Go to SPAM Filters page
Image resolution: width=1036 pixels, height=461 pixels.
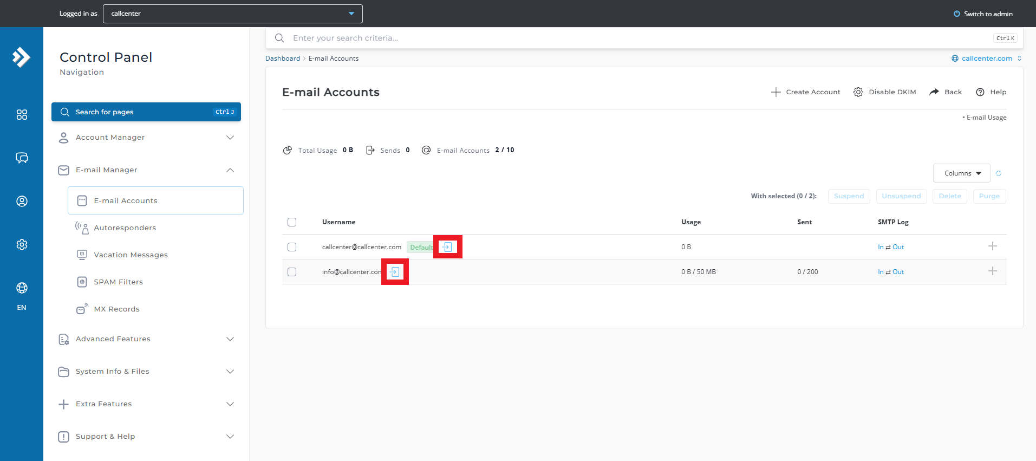click(x=118, y=282)
